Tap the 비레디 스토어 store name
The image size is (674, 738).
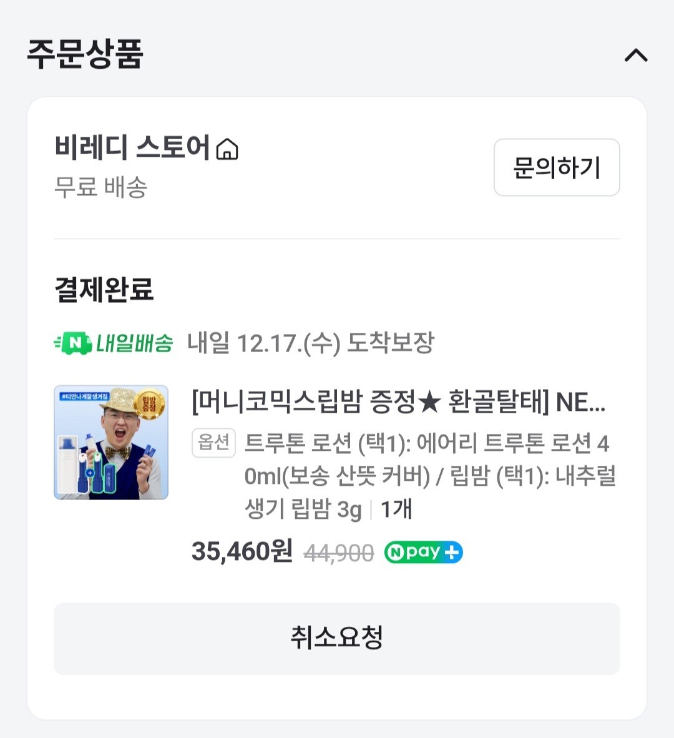pyautogui.click(x=132, y=148)
